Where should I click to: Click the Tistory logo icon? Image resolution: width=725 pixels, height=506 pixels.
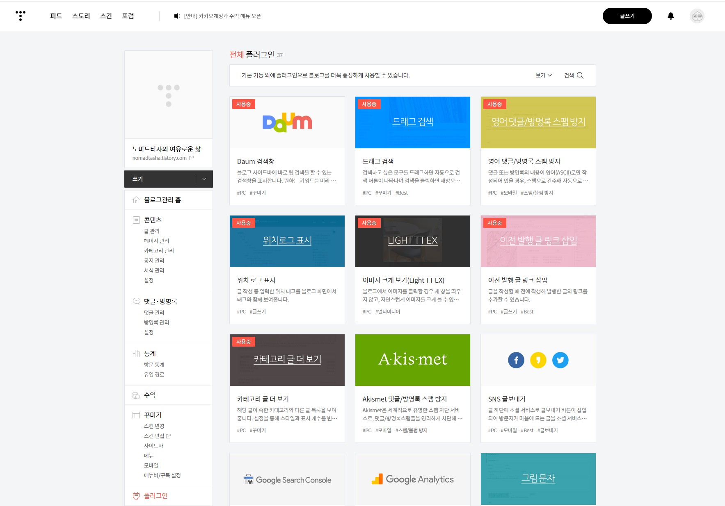pyautogui.click(x=21, y=16)
